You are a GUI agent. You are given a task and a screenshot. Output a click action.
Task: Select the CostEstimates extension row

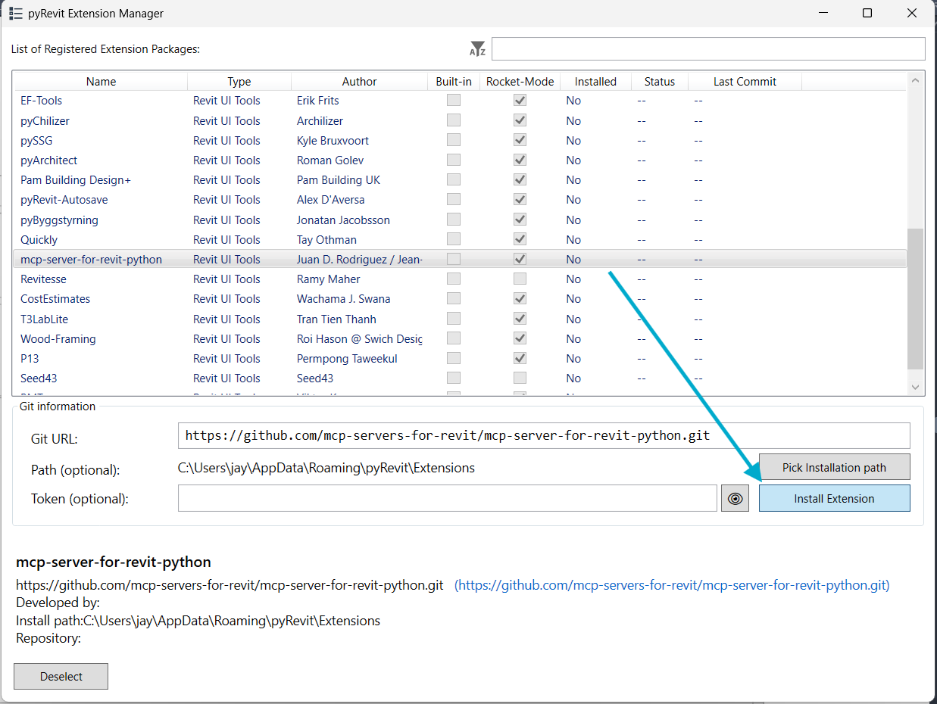[x=461, y=298]
